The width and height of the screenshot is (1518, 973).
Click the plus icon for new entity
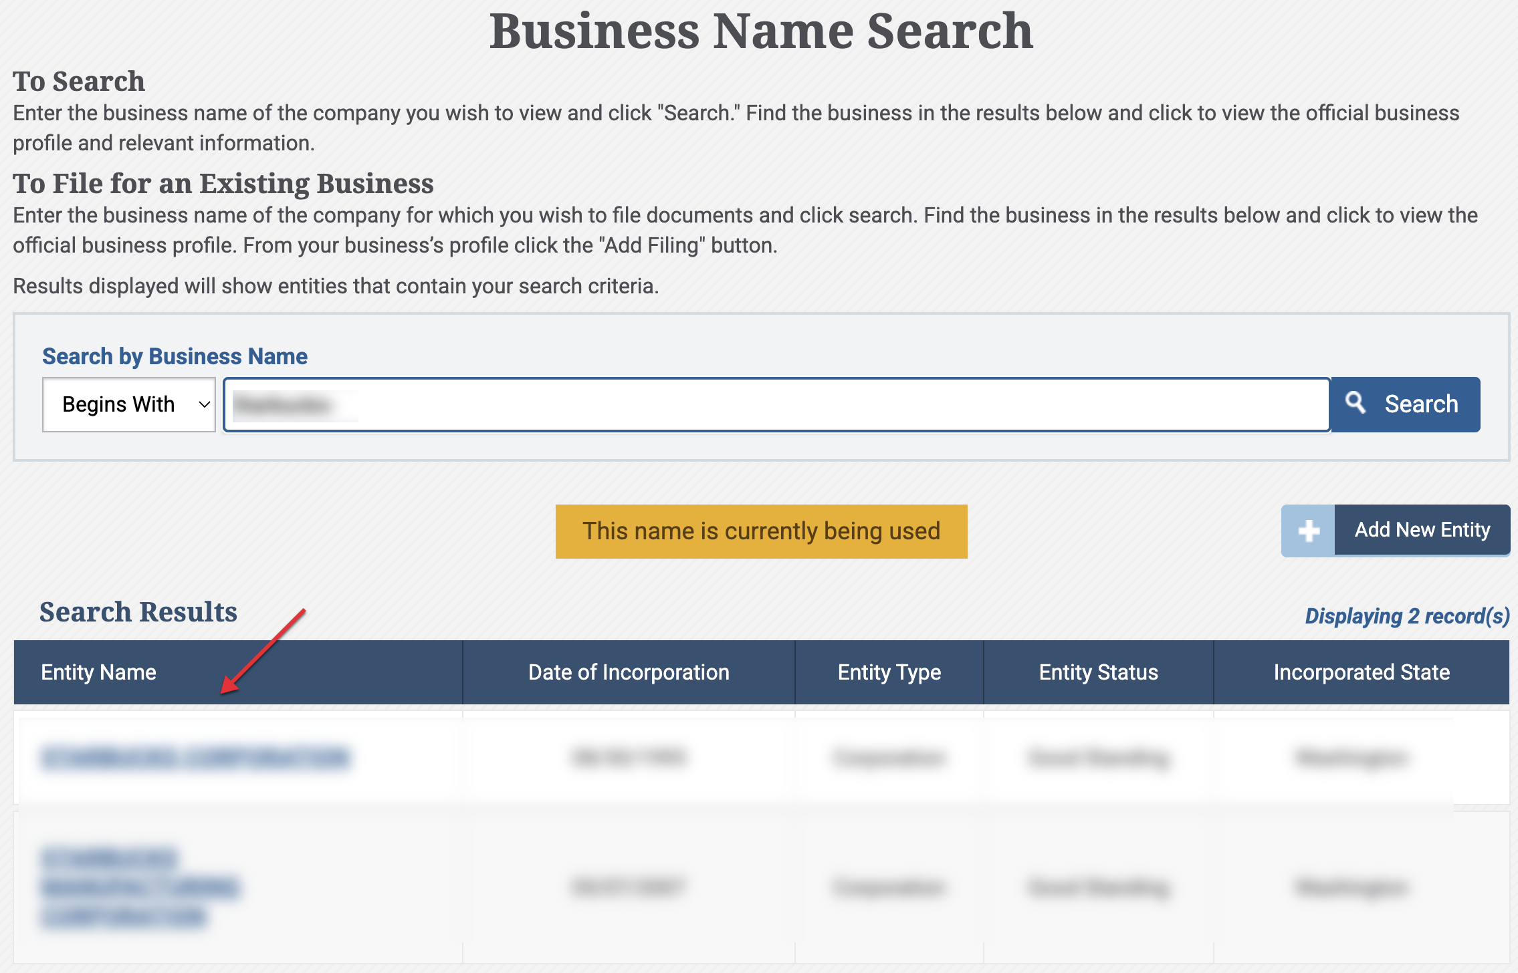(x=1308, y=531)
